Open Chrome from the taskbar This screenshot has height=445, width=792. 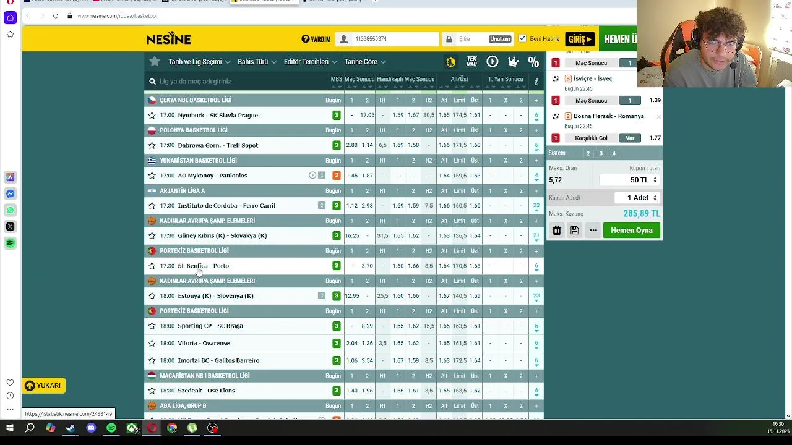click(172, 428)
